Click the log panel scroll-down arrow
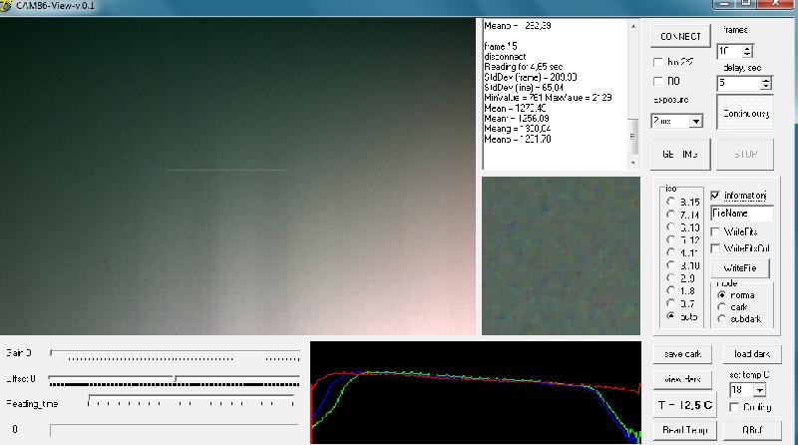 [x=633, y=163]
